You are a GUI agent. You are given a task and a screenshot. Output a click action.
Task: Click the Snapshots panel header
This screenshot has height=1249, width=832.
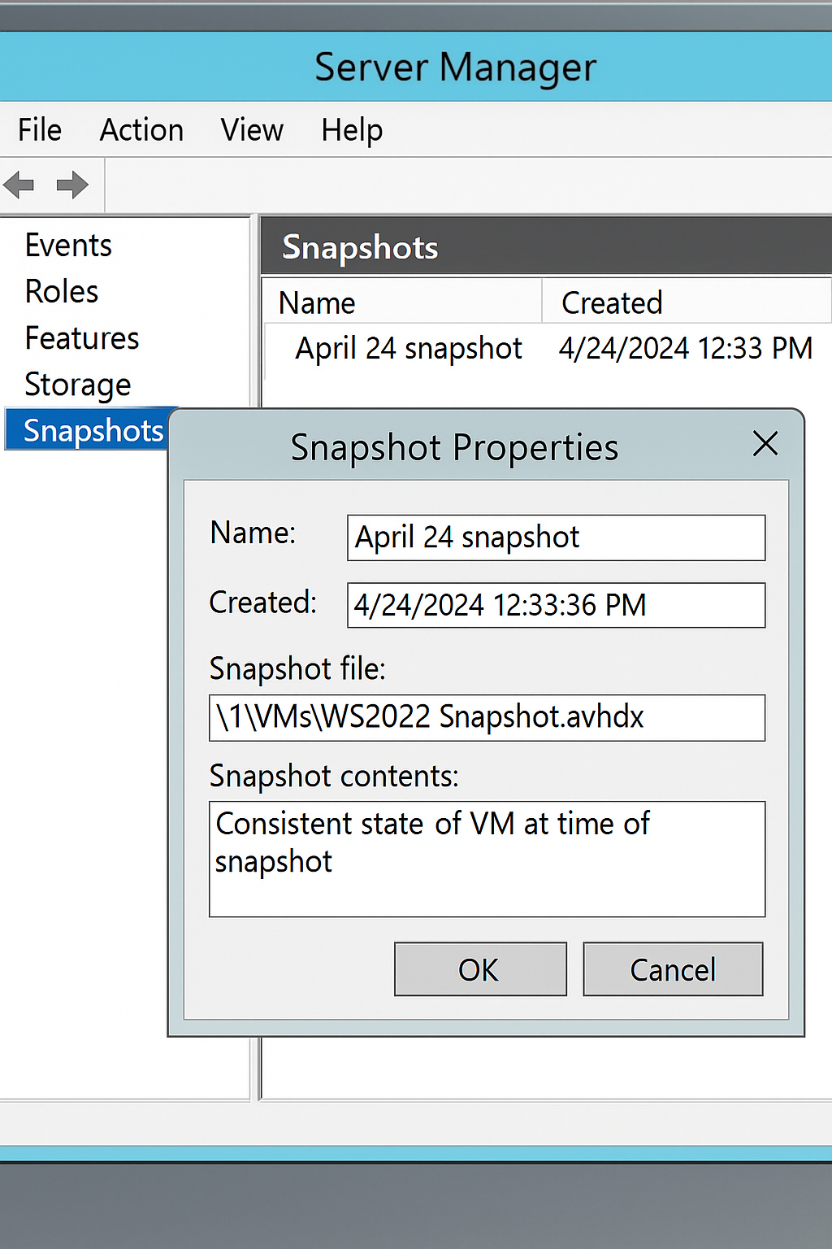coord(546,247)
